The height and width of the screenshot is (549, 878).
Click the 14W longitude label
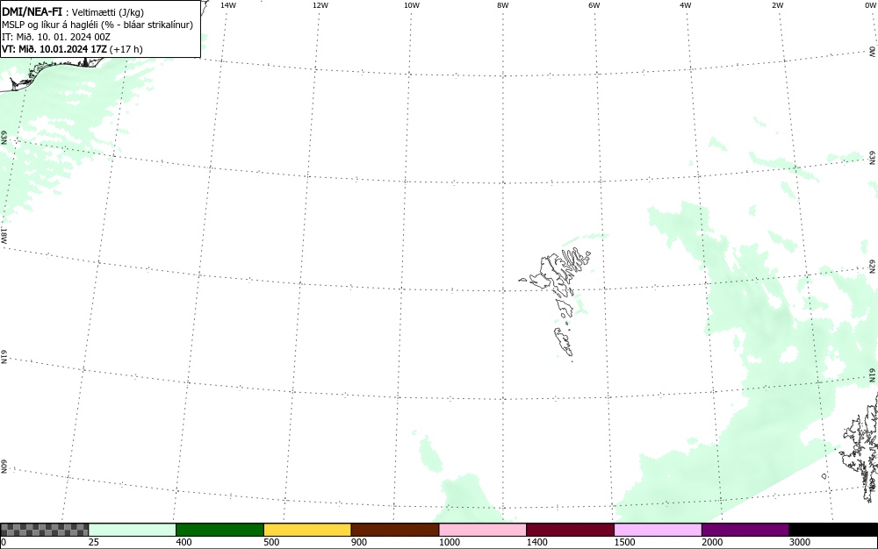point(228,5)
